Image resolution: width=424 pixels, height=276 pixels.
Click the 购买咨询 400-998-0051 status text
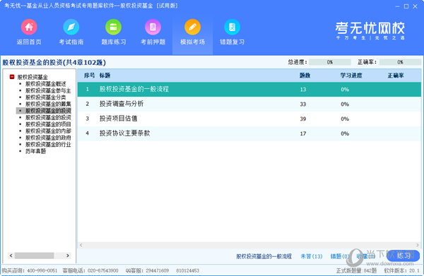click(30, 270)
